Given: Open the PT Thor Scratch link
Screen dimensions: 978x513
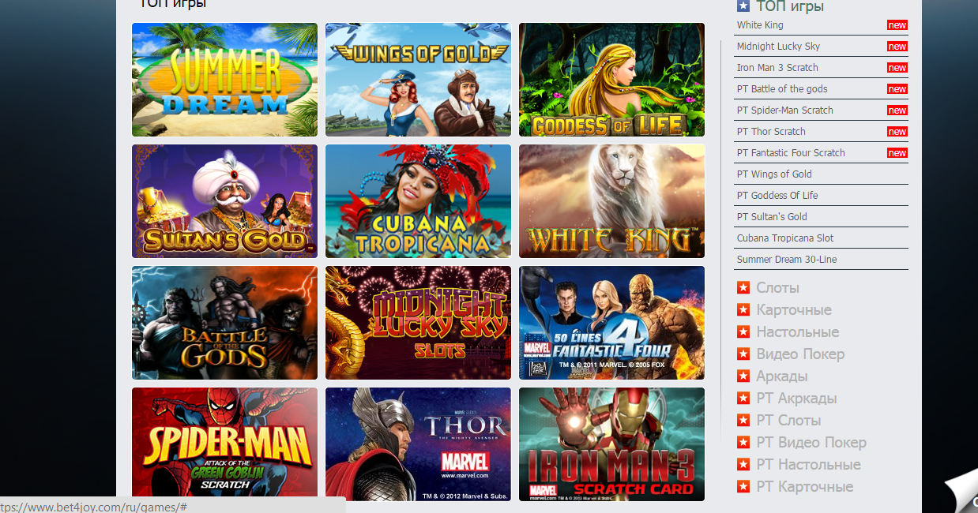Looking at the screenshot, I should 771,132.
